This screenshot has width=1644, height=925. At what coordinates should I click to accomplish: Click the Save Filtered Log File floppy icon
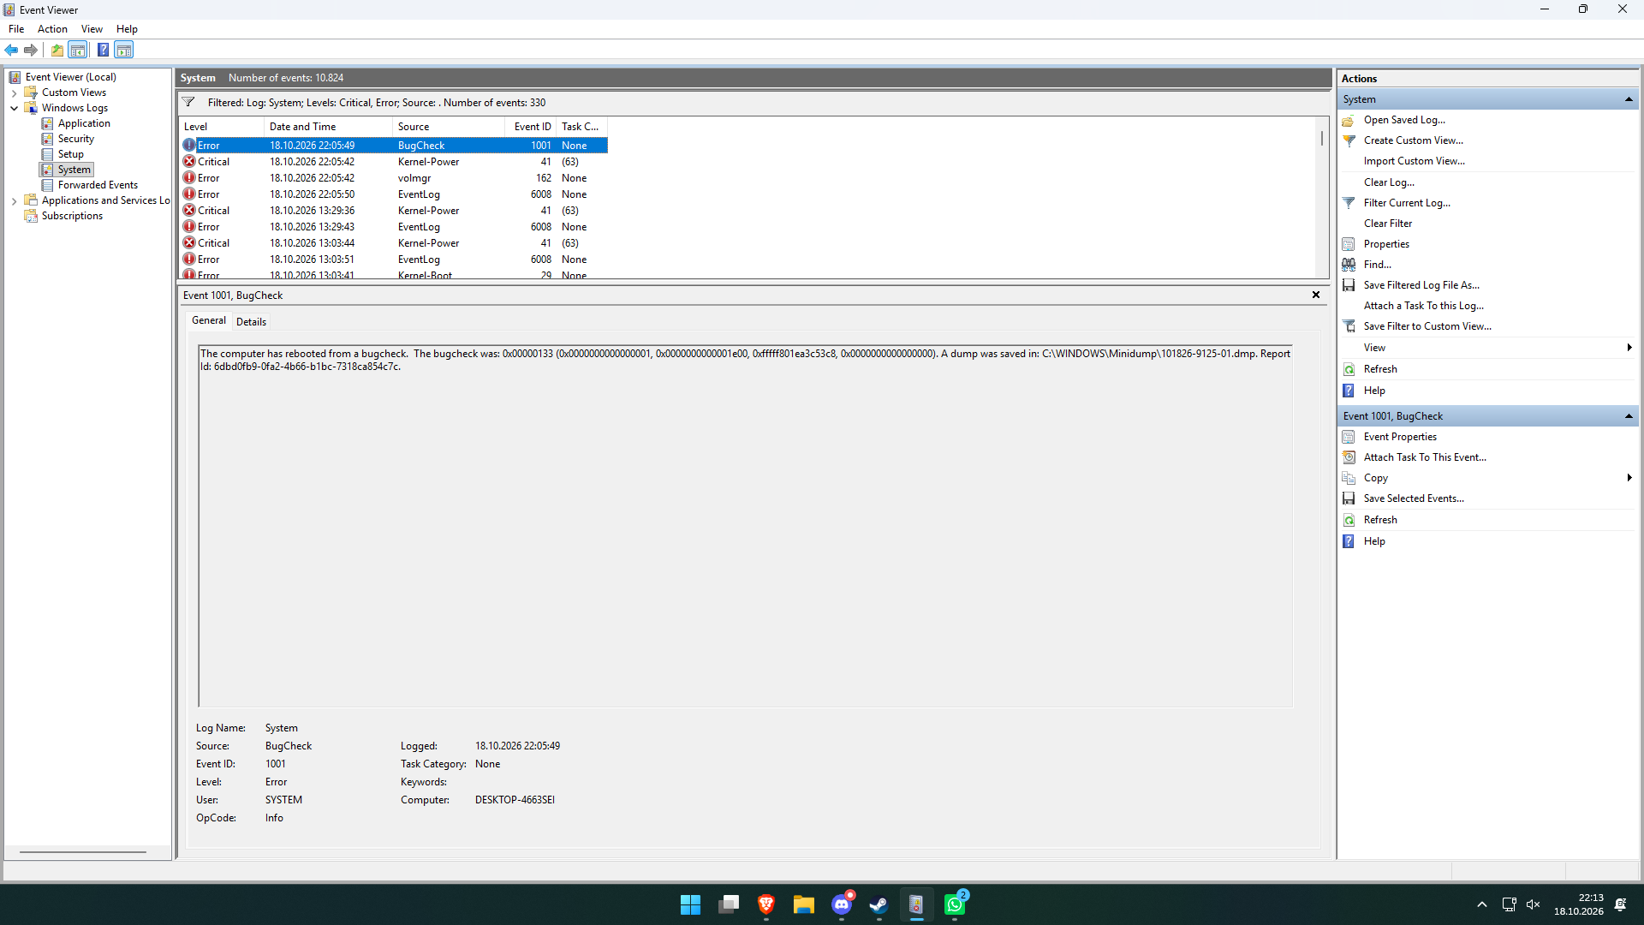1349,285
